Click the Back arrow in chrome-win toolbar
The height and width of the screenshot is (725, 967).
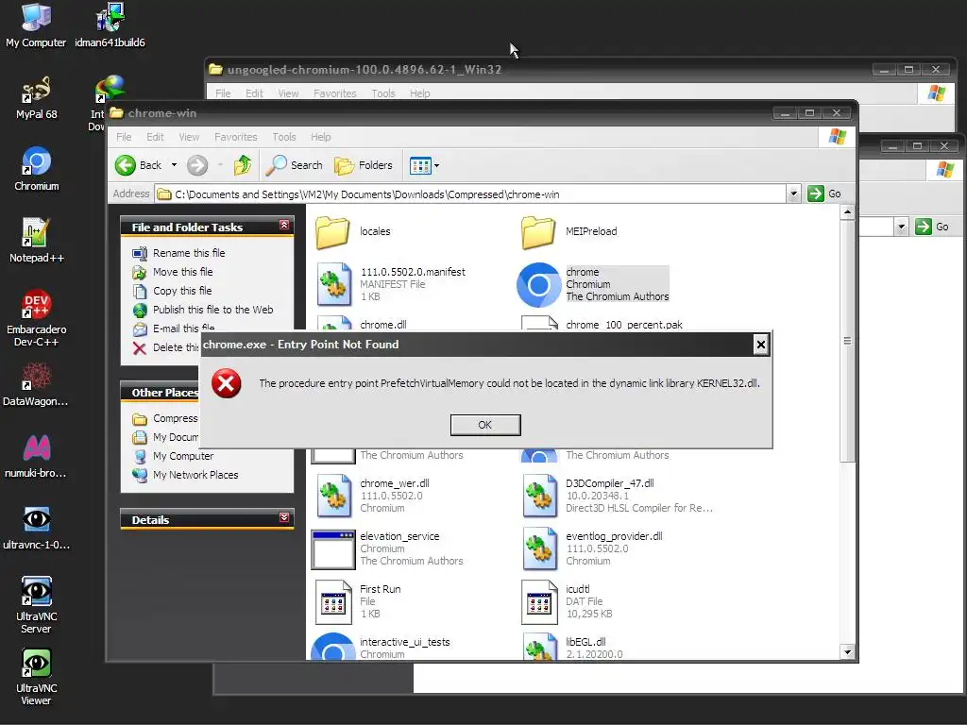pos(138,165)
